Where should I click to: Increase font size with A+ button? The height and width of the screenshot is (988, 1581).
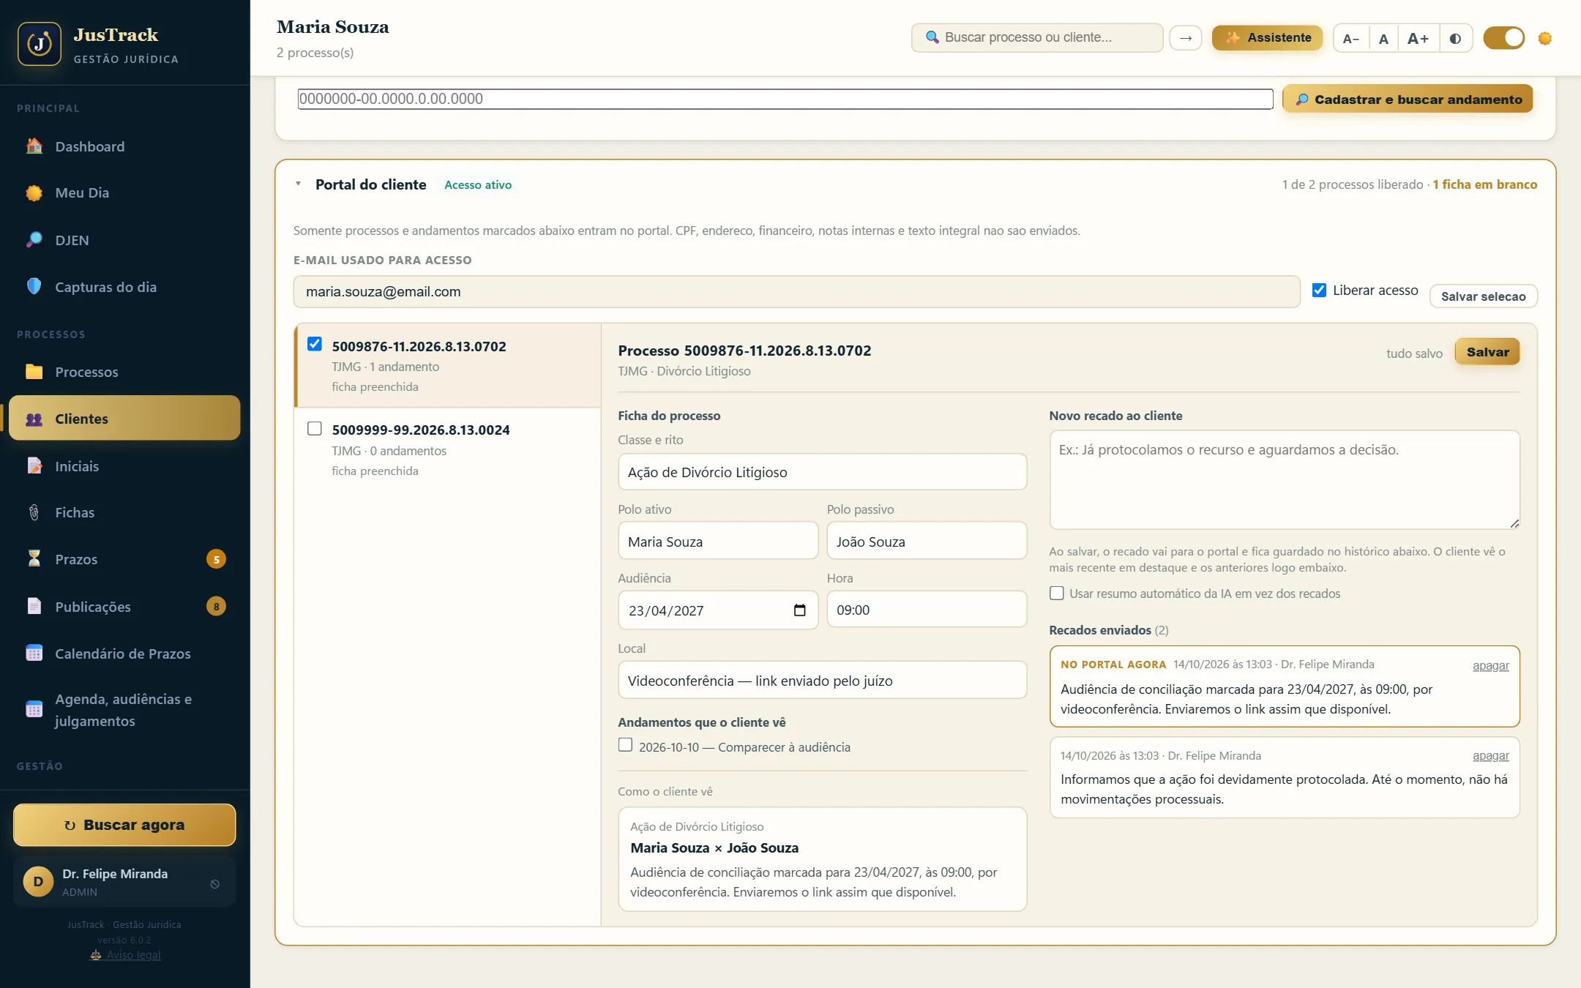[x=1419, y=38]
